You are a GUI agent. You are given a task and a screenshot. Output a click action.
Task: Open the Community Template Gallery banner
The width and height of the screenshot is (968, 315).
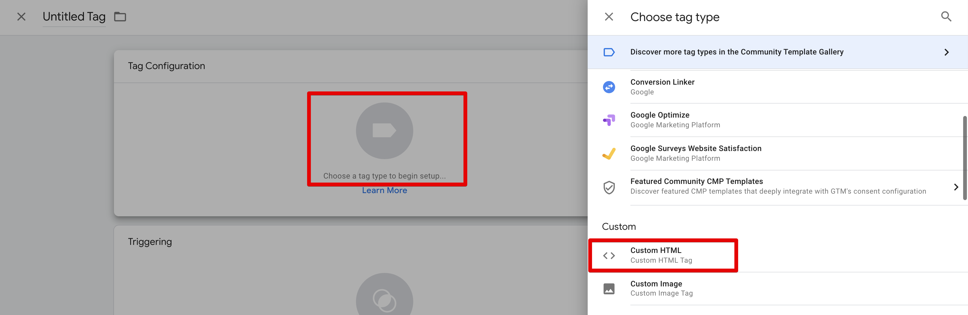click(778, 52)
